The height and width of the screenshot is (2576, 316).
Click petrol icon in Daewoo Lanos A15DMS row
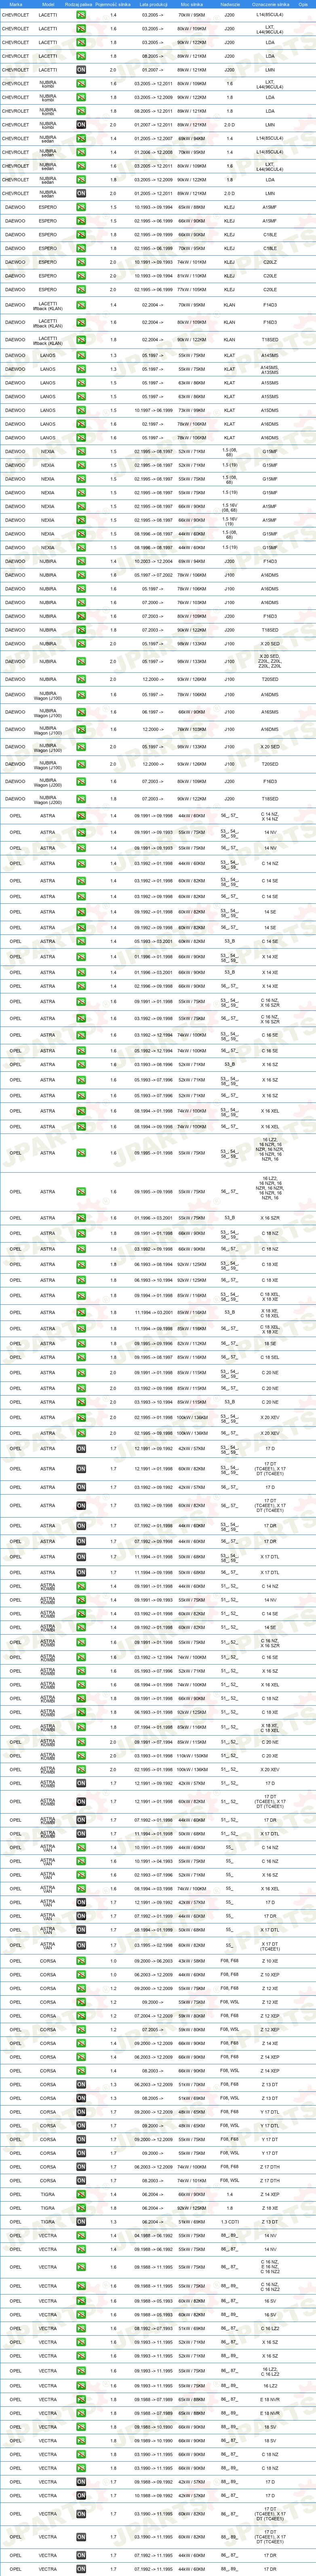81,410
